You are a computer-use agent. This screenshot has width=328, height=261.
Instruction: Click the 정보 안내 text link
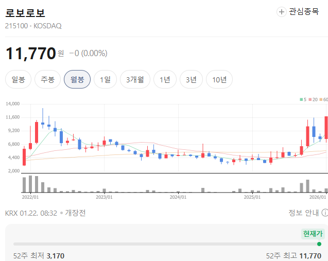coord(303,213)
